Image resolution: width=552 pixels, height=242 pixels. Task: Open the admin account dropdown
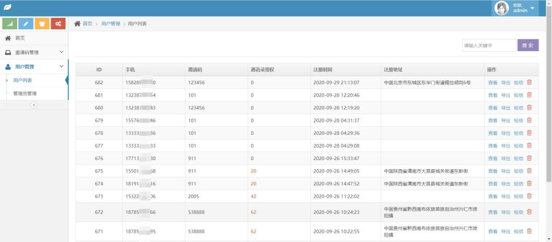[515, 8]
